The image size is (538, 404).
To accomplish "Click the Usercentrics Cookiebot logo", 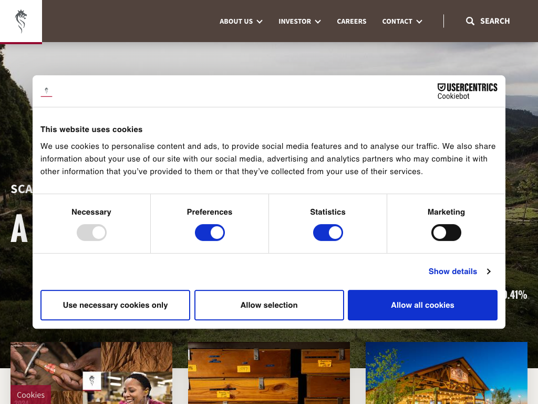I will point(467,91).
